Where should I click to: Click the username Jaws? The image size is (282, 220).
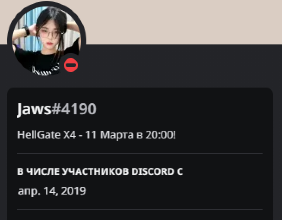[34, 109]
